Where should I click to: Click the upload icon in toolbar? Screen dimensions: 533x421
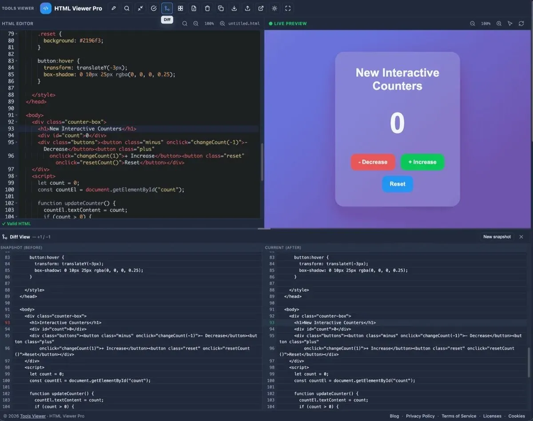247,8
